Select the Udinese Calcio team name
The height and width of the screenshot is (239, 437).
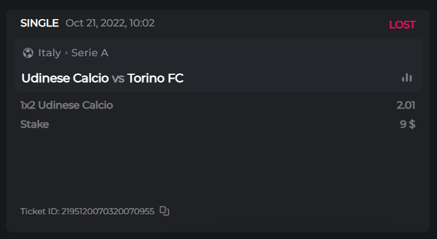pos(65,78)
